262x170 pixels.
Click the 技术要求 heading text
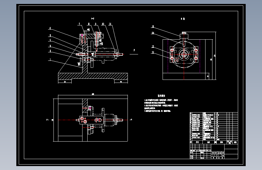click(x=161, y=96)
